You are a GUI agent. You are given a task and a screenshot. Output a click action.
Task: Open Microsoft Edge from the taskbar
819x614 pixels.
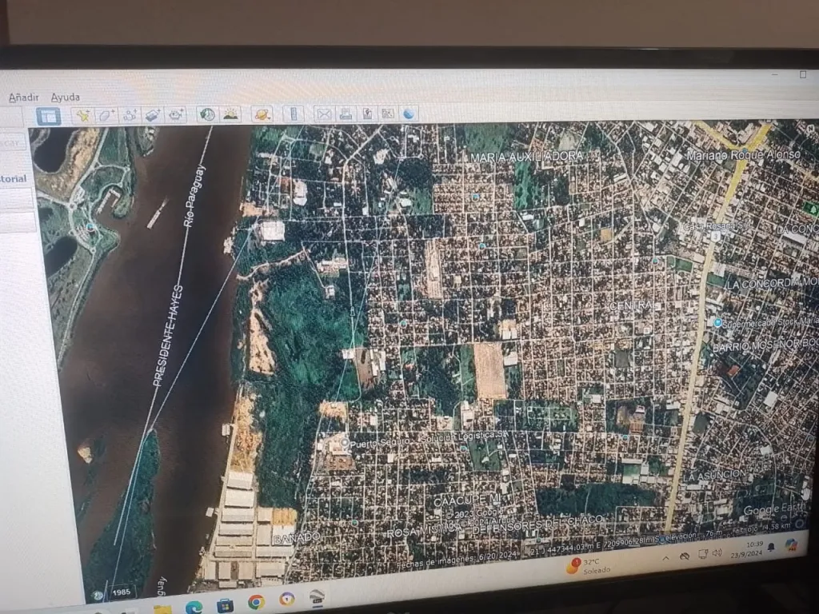[194, 606]
